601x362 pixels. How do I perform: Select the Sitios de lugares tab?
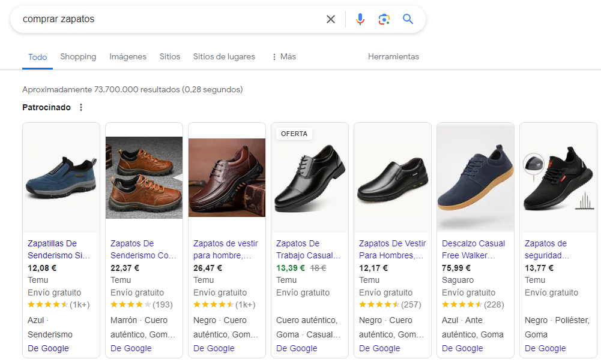tap(224, 57)
